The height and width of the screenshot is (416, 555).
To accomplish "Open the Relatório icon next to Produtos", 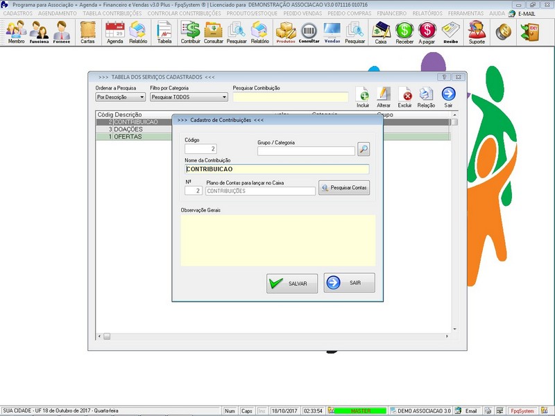I will 259,32.
